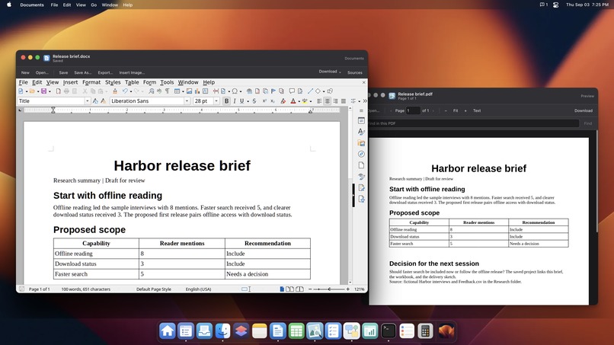Click the Print icon in Writer toolbar
Viewport: 614px width, 345px height.
66,91
